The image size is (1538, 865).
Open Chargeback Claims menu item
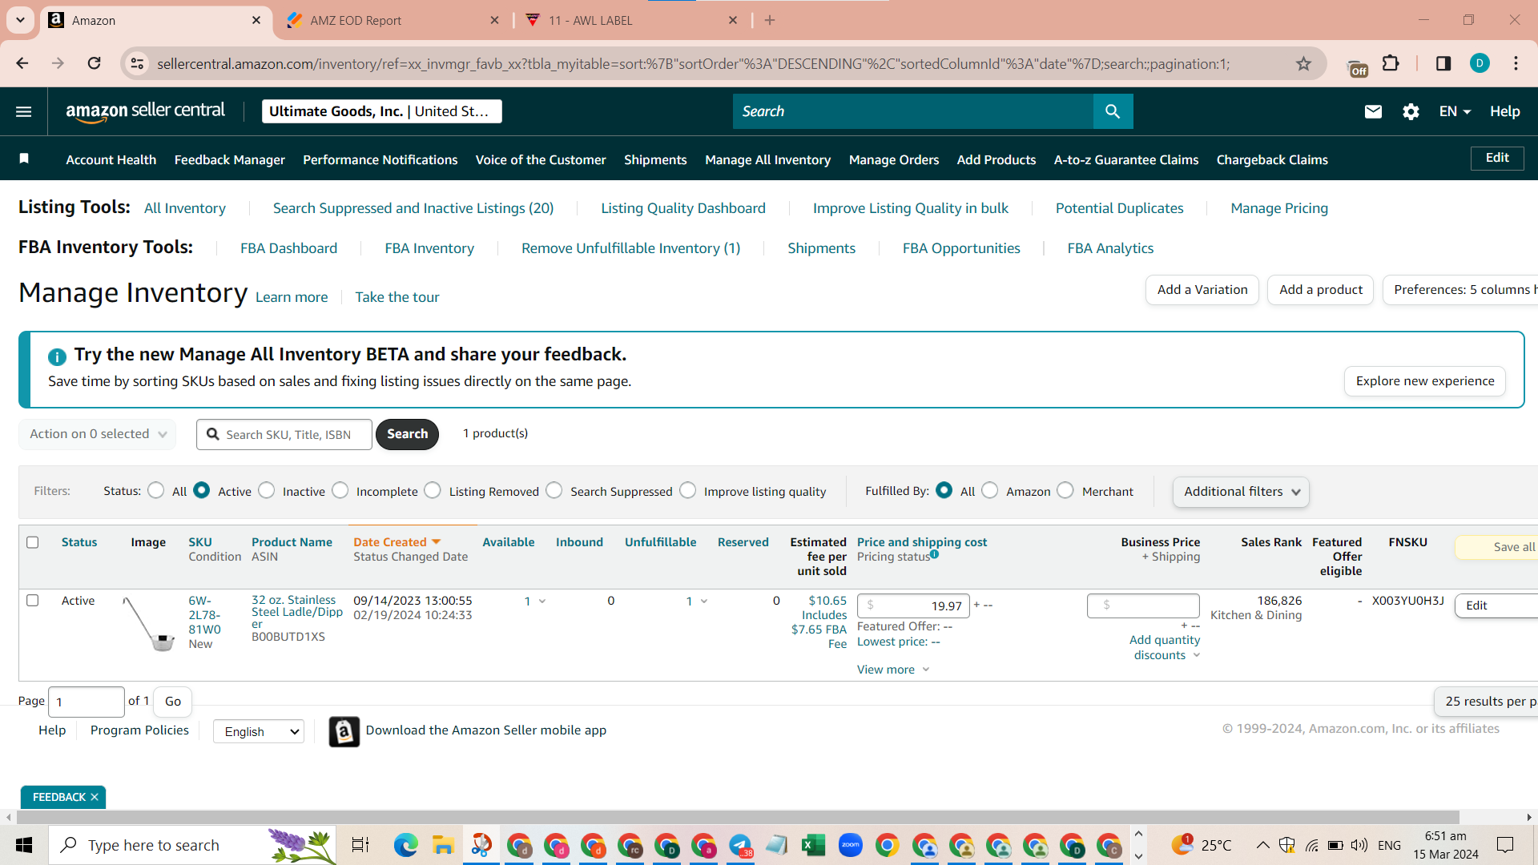click(x=1272, y=159)
